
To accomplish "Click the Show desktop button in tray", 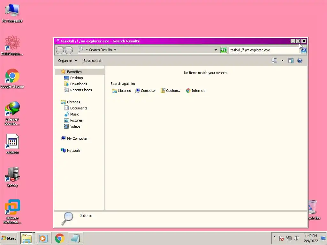I will click(x=323, y=238).
